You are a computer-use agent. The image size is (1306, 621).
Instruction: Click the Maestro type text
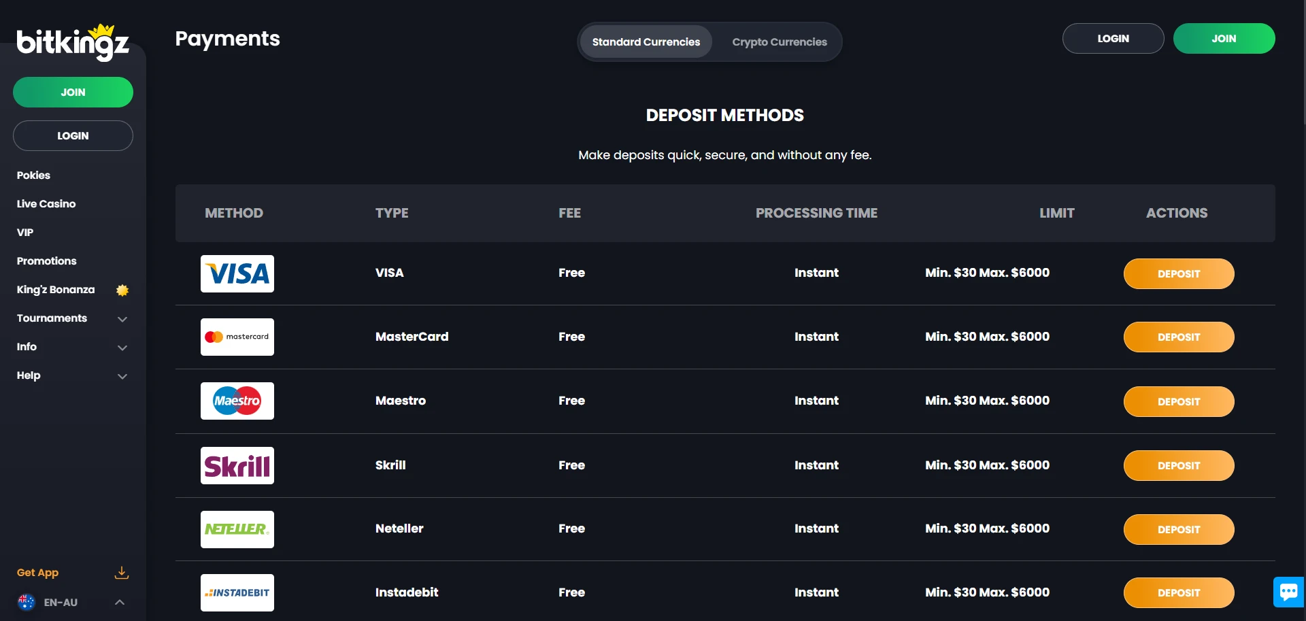pyautogui.click(x=401, y=400)
